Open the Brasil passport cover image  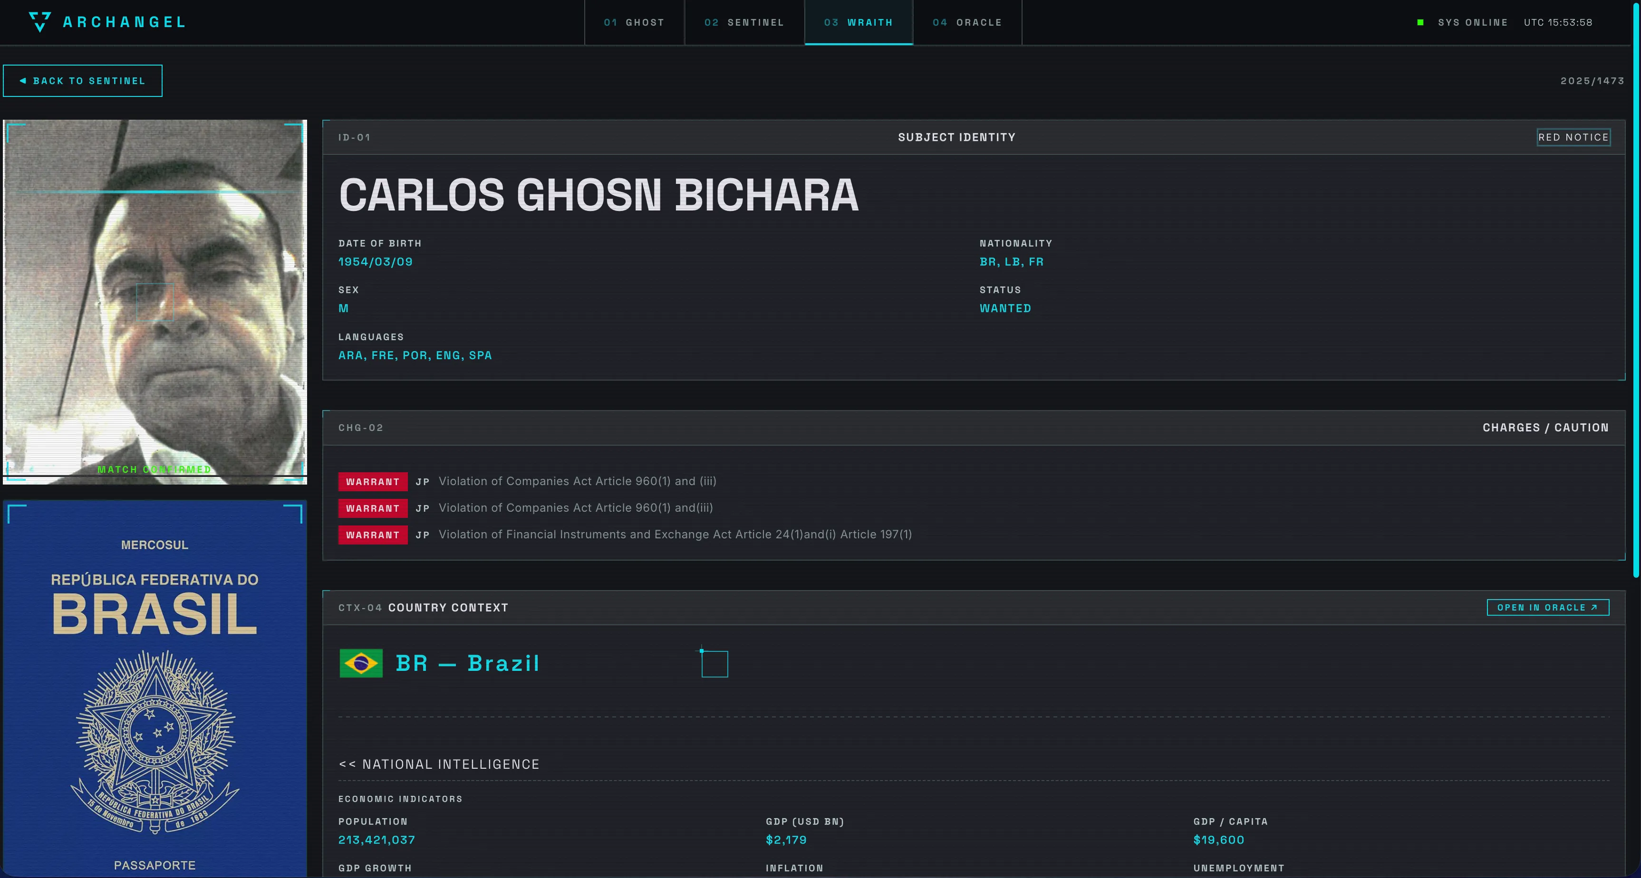(x=155, y=688)
